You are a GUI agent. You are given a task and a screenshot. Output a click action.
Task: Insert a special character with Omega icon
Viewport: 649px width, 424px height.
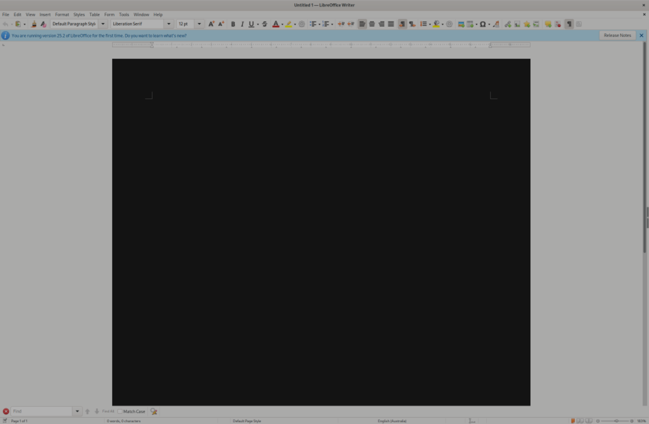tap(483, 24)
